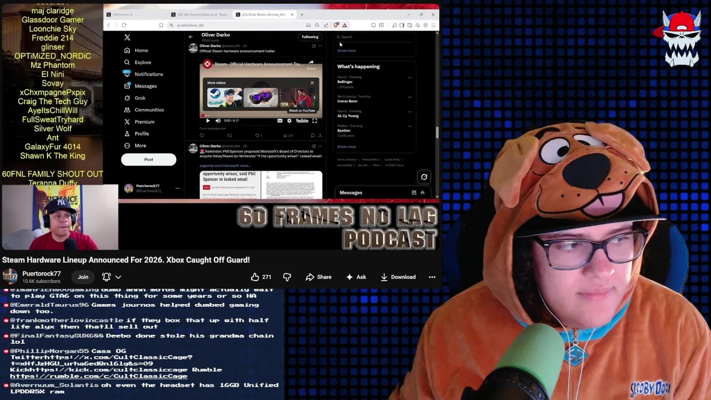Click the embedded video's progress bar
Viewport: 711px width, 400px height.
pyautogui.click(x=261, y=116)
